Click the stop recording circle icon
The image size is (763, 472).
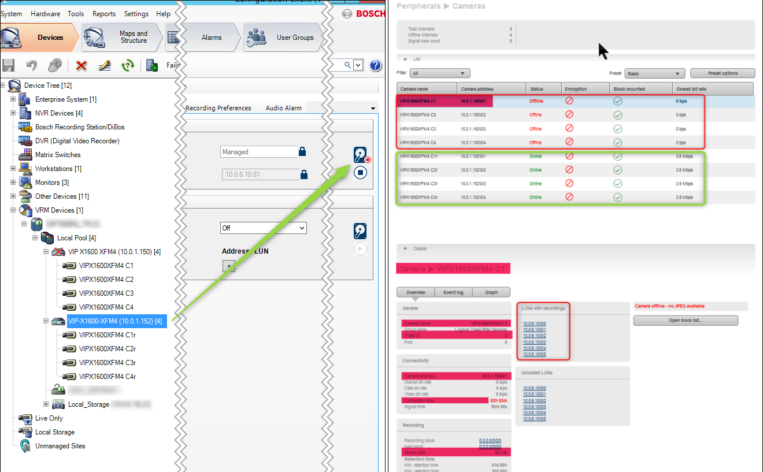click(360, 172)
